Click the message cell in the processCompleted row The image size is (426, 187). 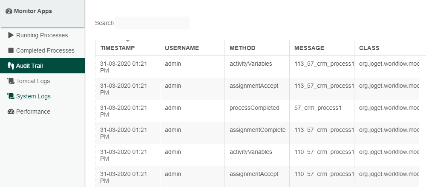pos(318,108)
